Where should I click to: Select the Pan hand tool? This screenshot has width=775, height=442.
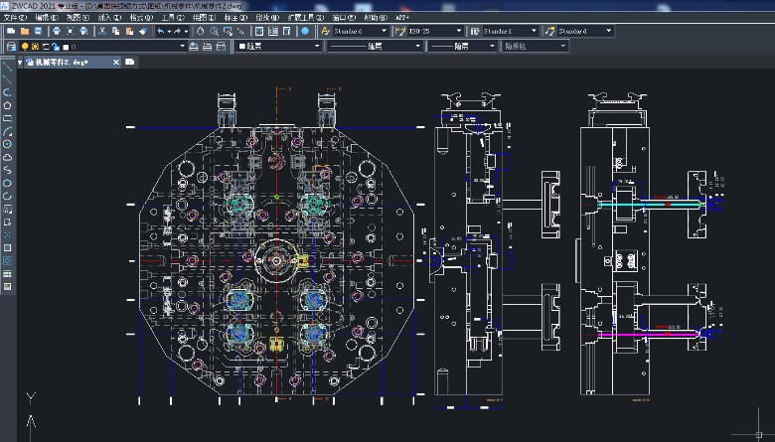[x=200, y=31]
